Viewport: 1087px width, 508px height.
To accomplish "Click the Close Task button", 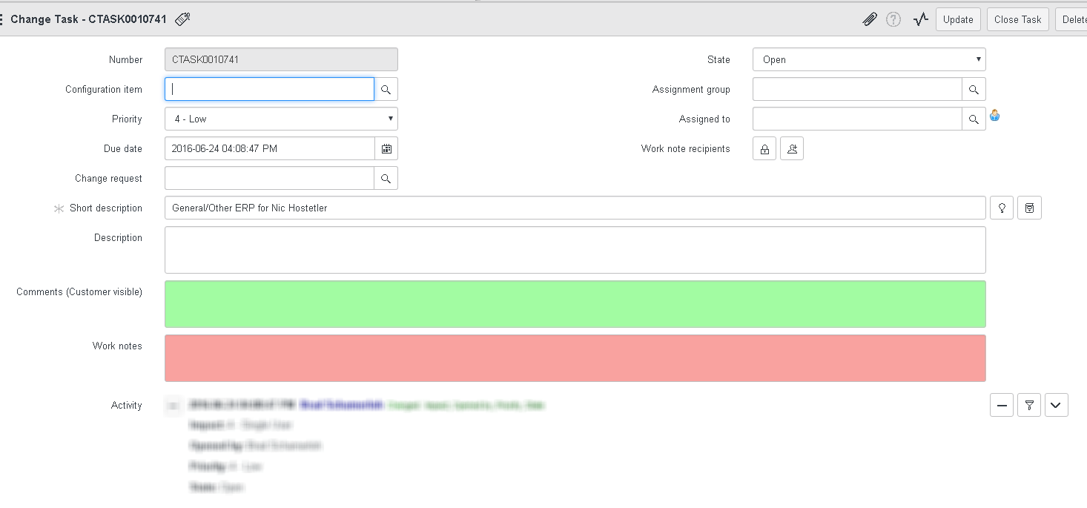I will (1017, 19).
